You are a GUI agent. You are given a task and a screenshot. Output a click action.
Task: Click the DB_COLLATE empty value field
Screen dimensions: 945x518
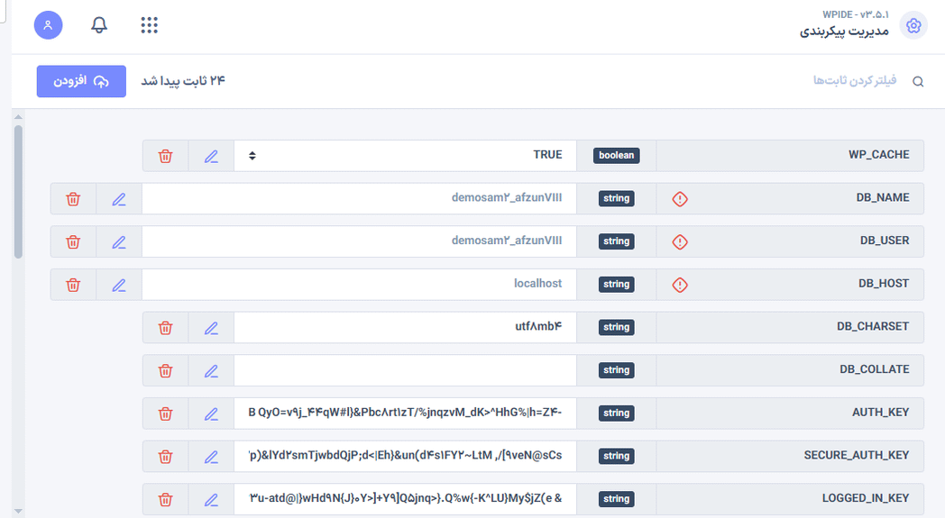[405, 370]
